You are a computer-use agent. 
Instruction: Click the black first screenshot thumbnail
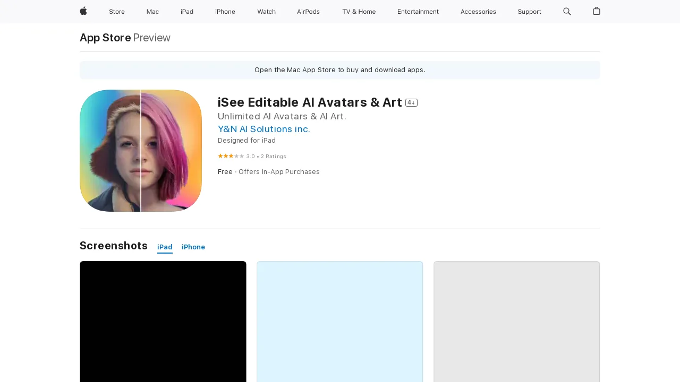tap(163, 322)
